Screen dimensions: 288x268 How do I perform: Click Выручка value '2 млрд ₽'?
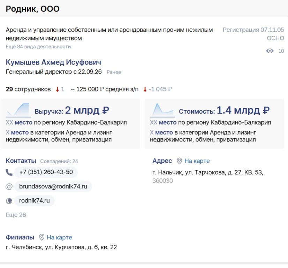[87, 110]
